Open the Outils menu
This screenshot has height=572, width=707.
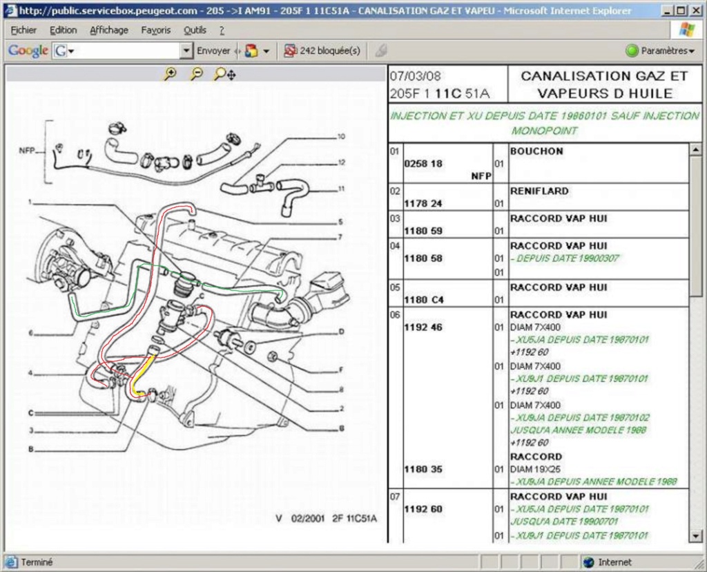195,30
